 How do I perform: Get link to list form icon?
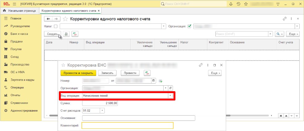click(x=284, y=19)
